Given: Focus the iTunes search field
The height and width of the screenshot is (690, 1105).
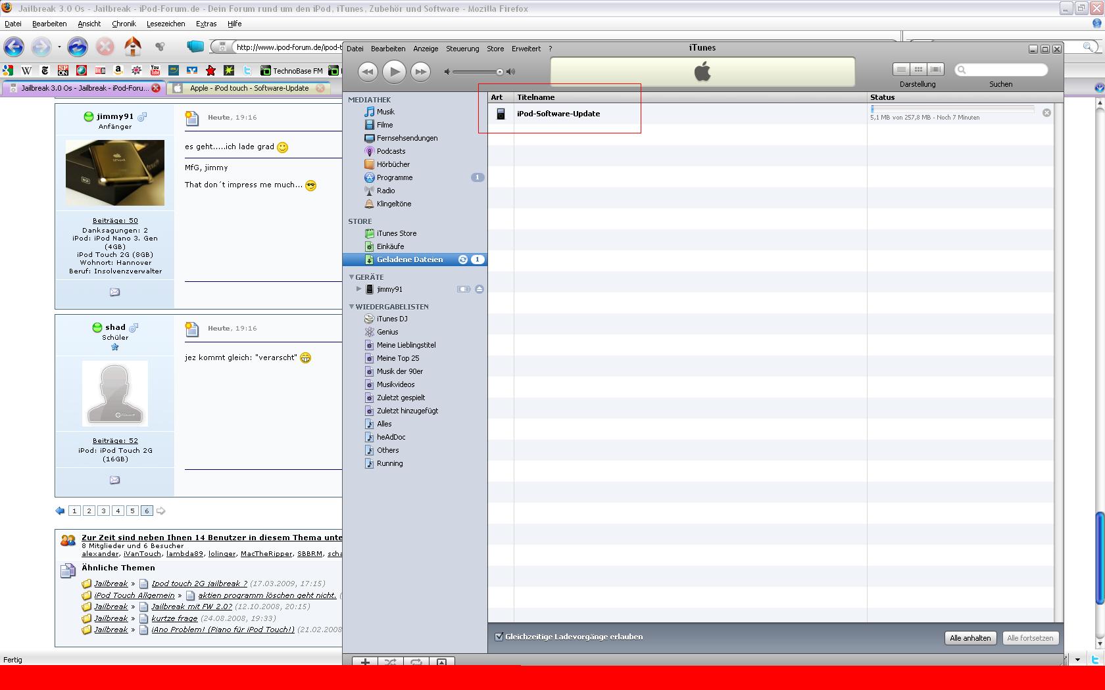Looking at the screenshot, I should point(1001,70).
